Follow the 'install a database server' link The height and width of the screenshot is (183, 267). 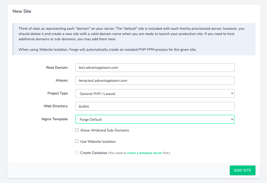[x=144, y=153]
